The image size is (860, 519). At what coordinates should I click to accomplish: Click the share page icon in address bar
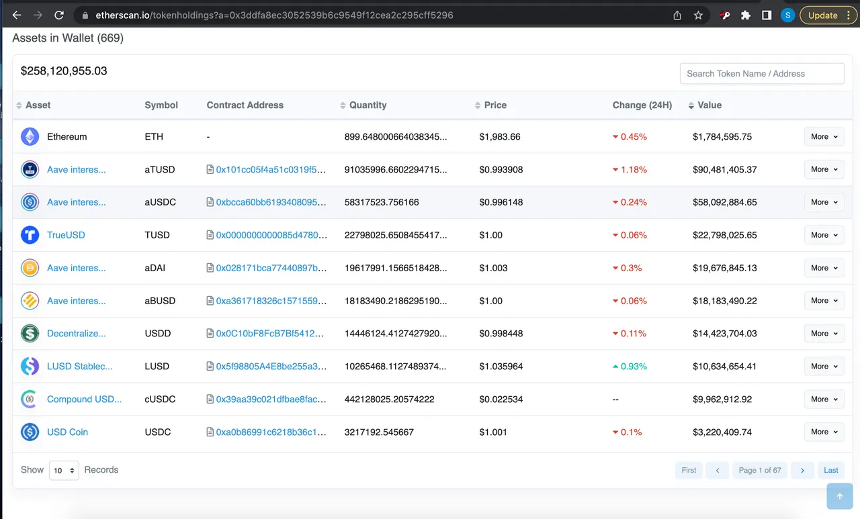click(677, 15)
